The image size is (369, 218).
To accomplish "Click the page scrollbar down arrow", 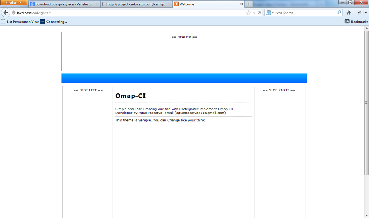I will [366, 215].
